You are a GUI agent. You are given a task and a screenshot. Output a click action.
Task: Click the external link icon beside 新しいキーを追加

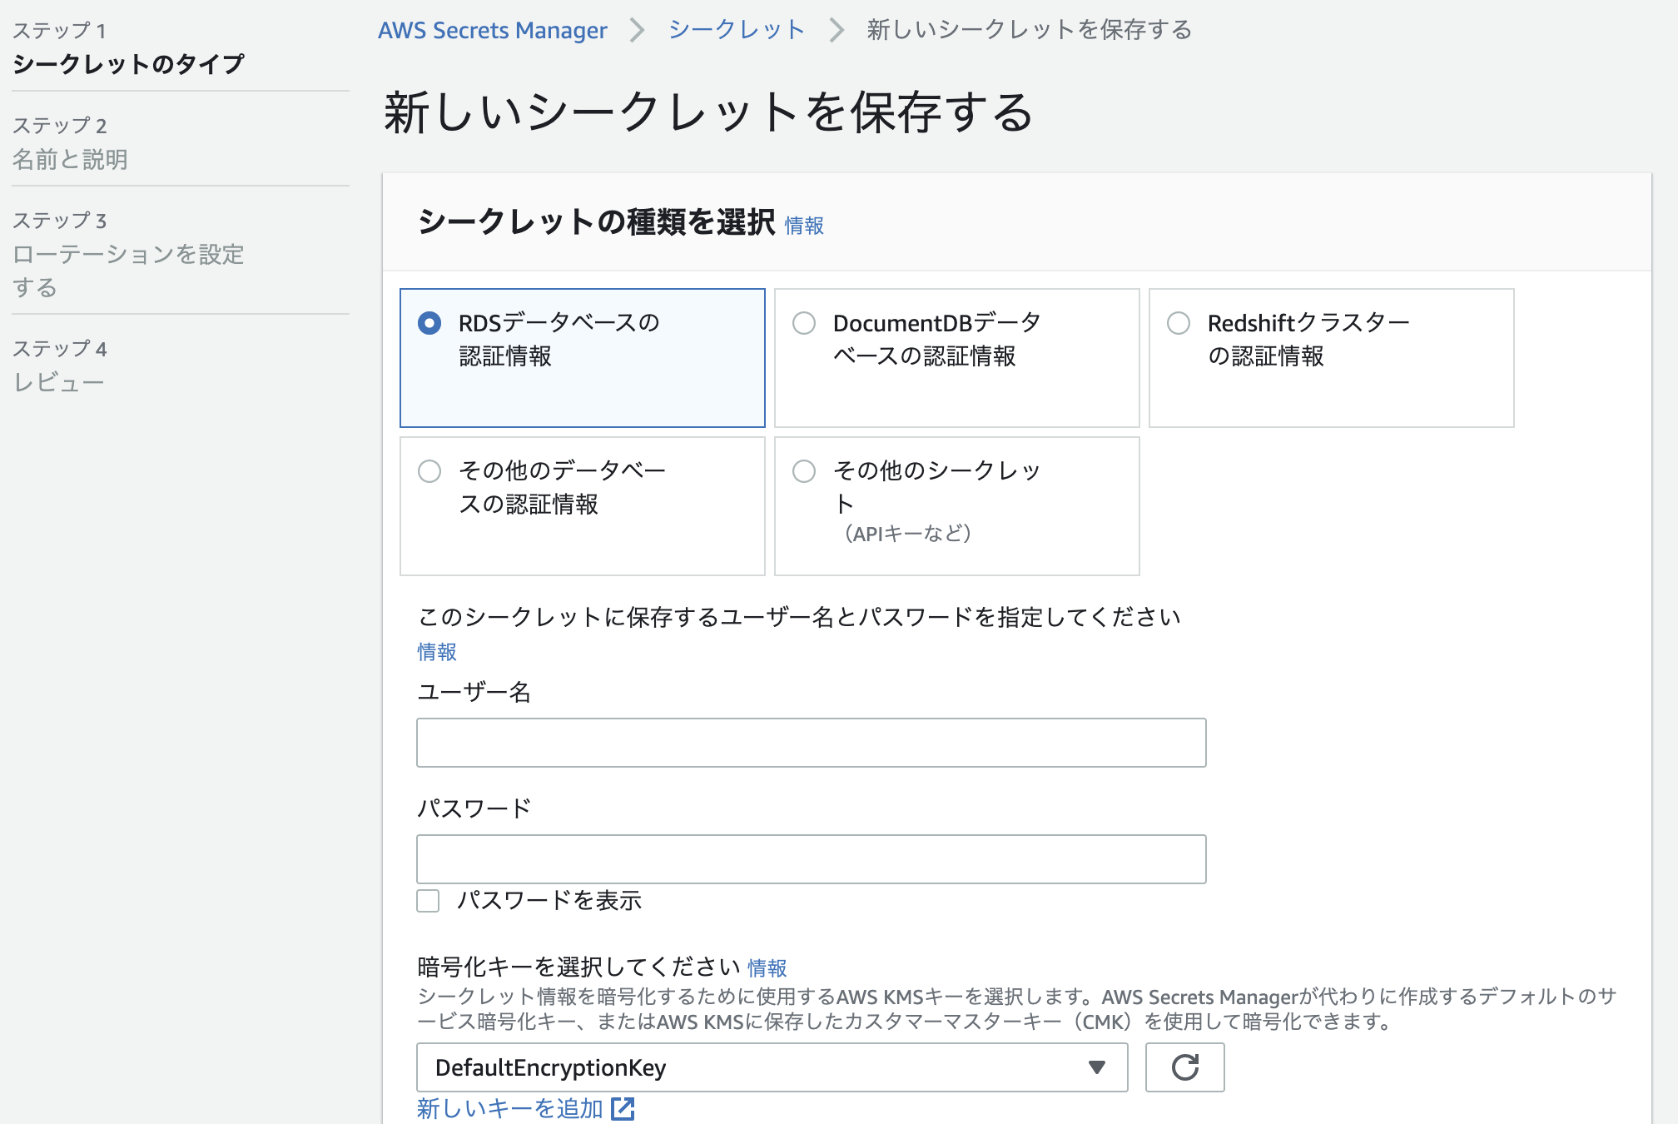pos(623,1109)
